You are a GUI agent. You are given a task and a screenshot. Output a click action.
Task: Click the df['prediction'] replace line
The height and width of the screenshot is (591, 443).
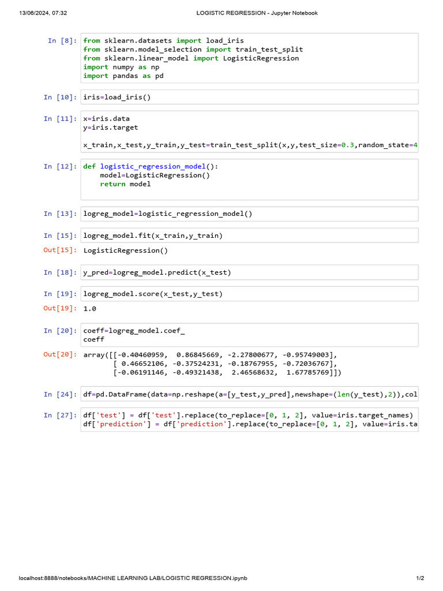pyautogui.click(x=250, y=424)
